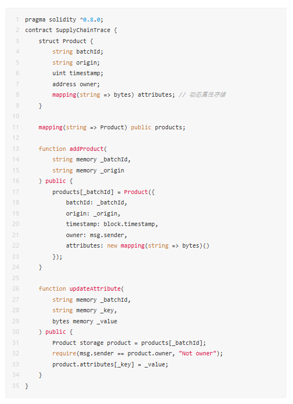The width and height of the screenshot is (293, 404).
Task: Click the addProduct function name
Action: pyautogui.click(x=86, y=149)
